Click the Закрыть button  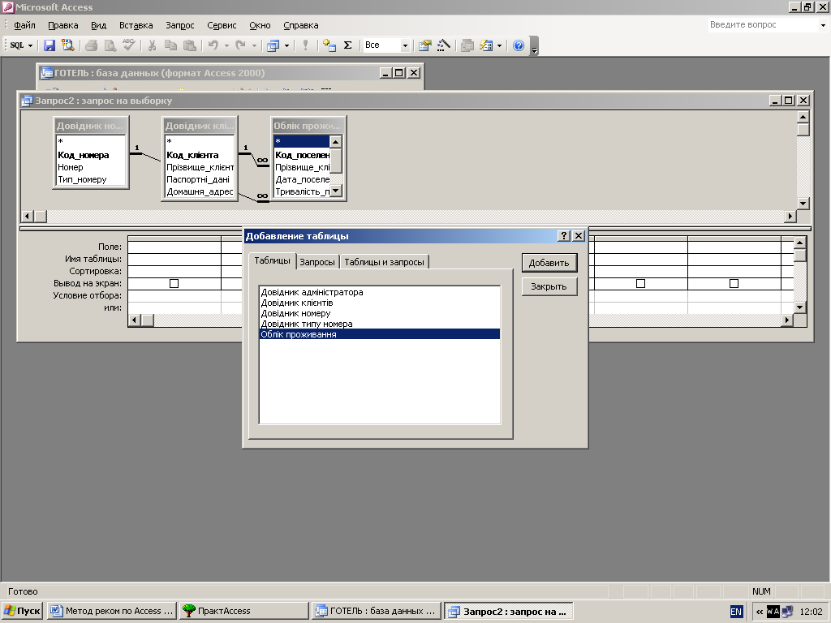click(x=549, y=286)
